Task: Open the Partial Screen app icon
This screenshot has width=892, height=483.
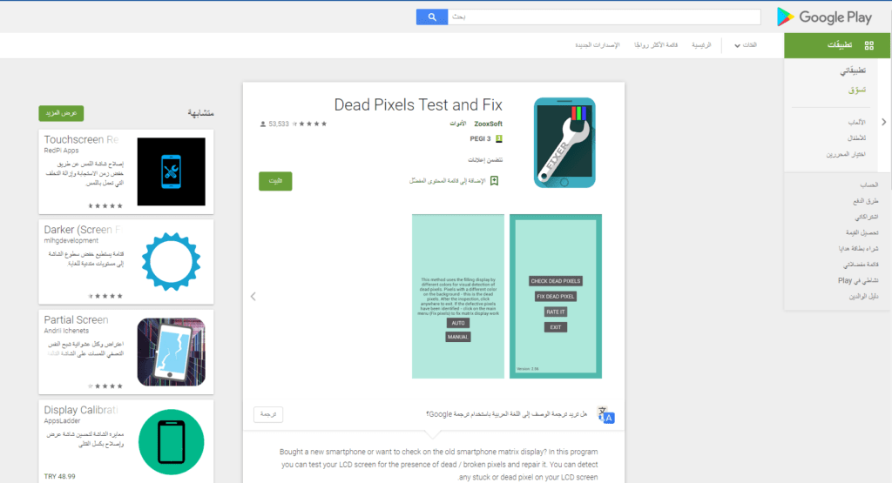Action: pos(172,351)
